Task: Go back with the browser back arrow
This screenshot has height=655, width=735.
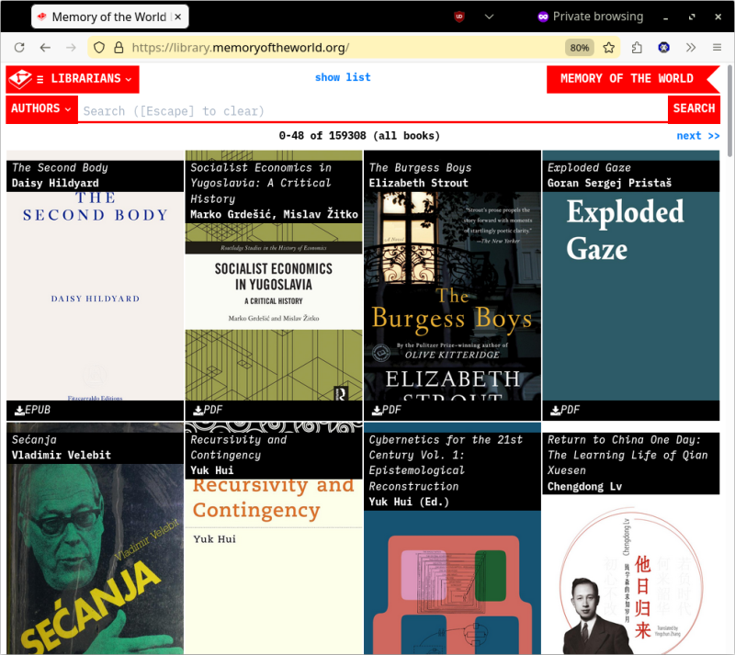Action: click(45, 48)
